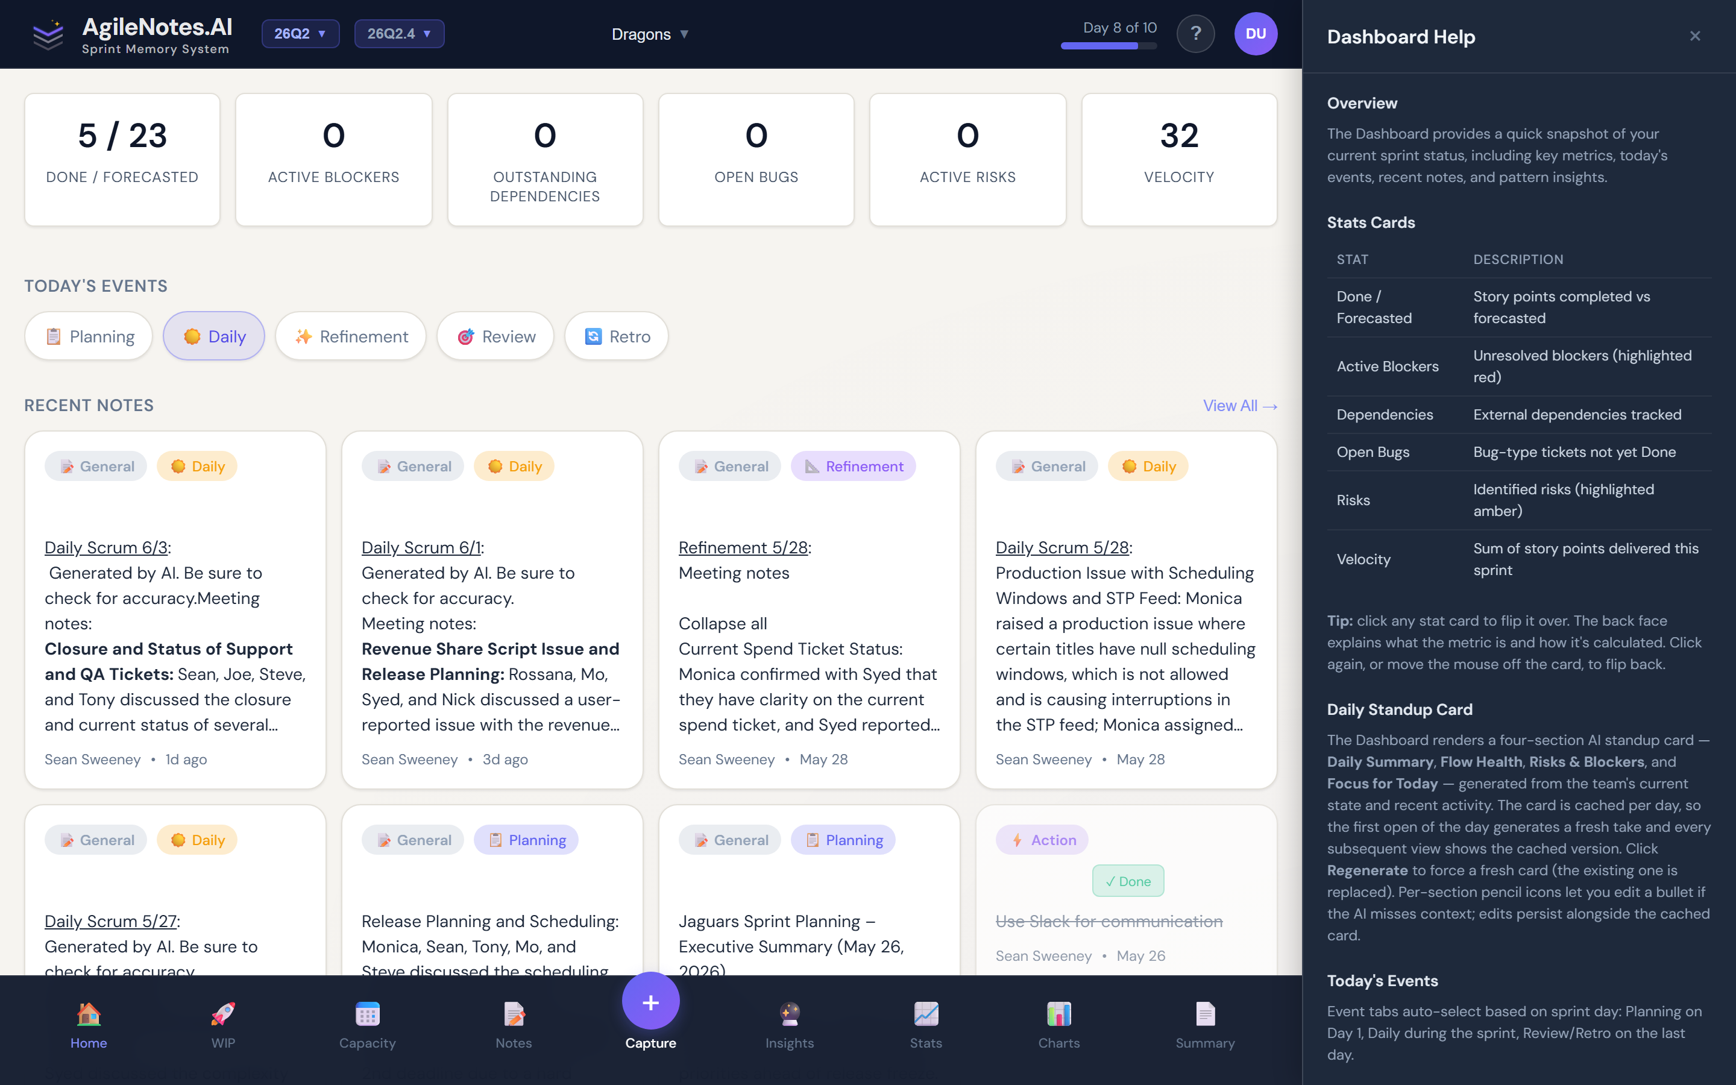Screen dimensions: 1736x1085
Task: Click 'Stats Cards' heading in help panel
Action: [x=1371, y=222]
